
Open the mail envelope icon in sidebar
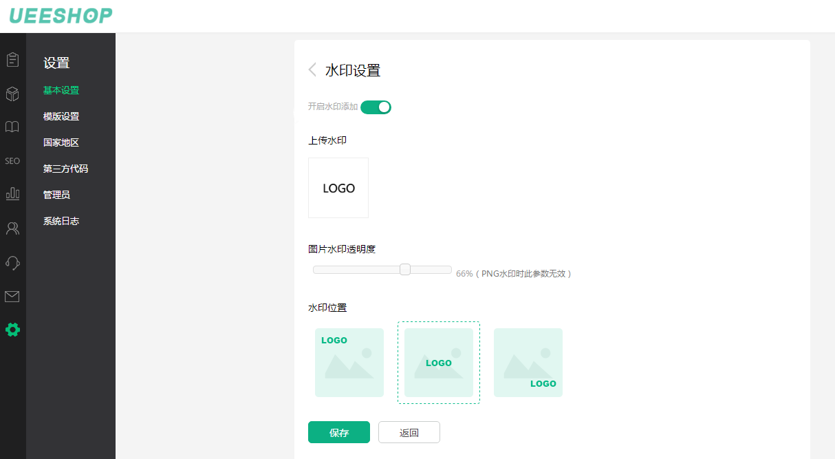12,297
